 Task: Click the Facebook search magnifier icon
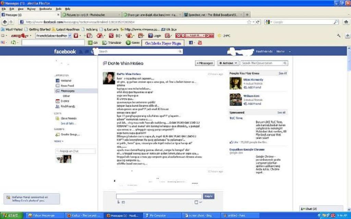pos(180,51)
